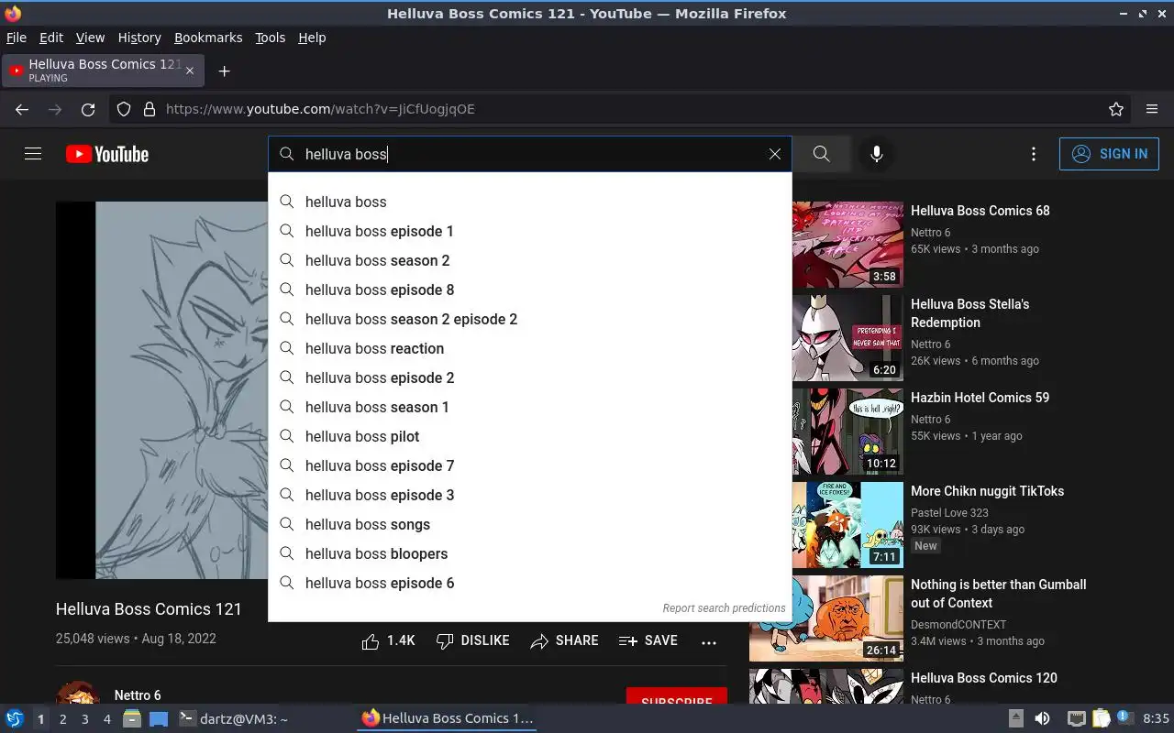
Task: Click the first helluva boss suggestion
Action: 530,202
